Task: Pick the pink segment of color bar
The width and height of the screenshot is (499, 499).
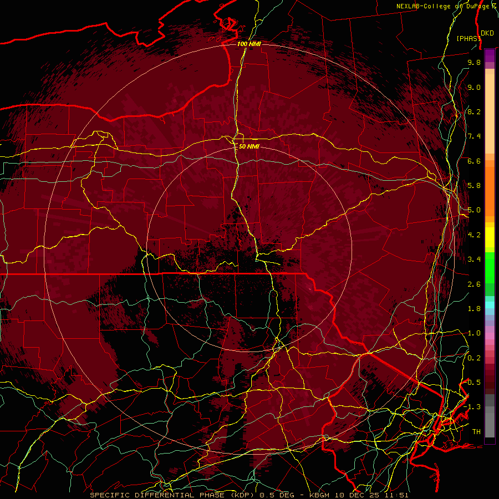Action: click(490, 335)
